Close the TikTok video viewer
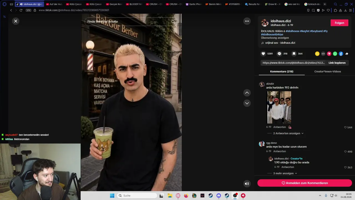This screenshot has height=200, width=355. click(16, 21)
